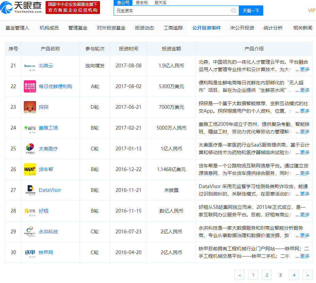316x283 pixels.
Task: Go to page 4 of results
Action: (x=294, y=275)
